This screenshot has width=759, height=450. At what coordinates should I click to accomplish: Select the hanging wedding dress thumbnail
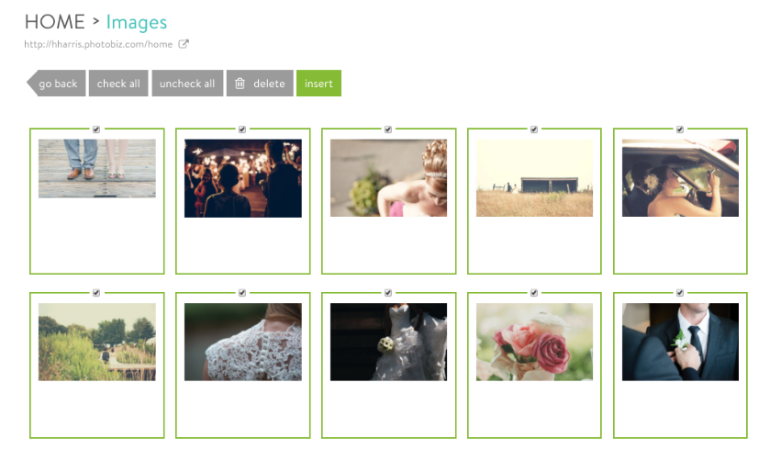pyautogui.click(x=389, y=342)
